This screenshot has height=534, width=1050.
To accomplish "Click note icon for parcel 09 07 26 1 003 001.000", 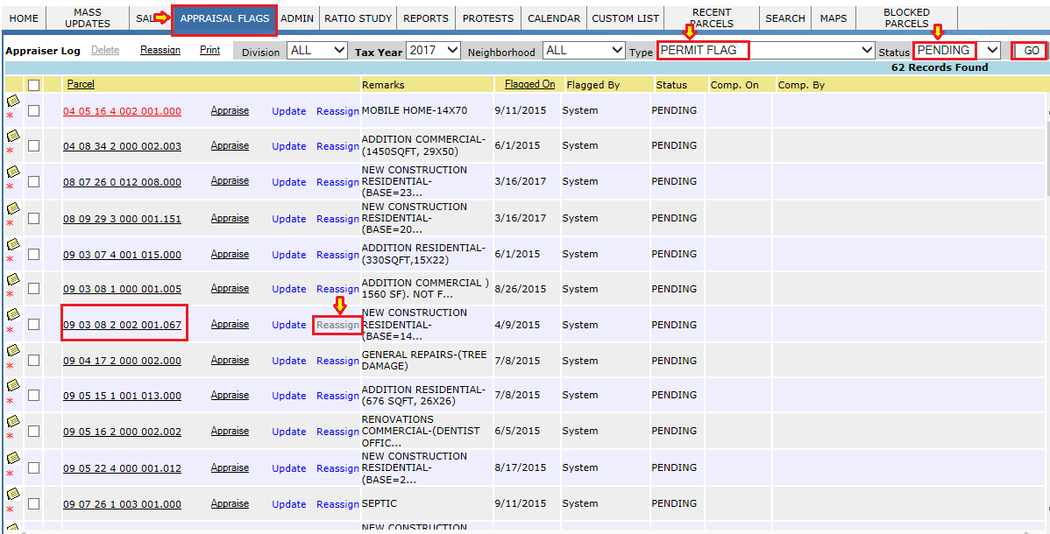I will pos(12,494).
